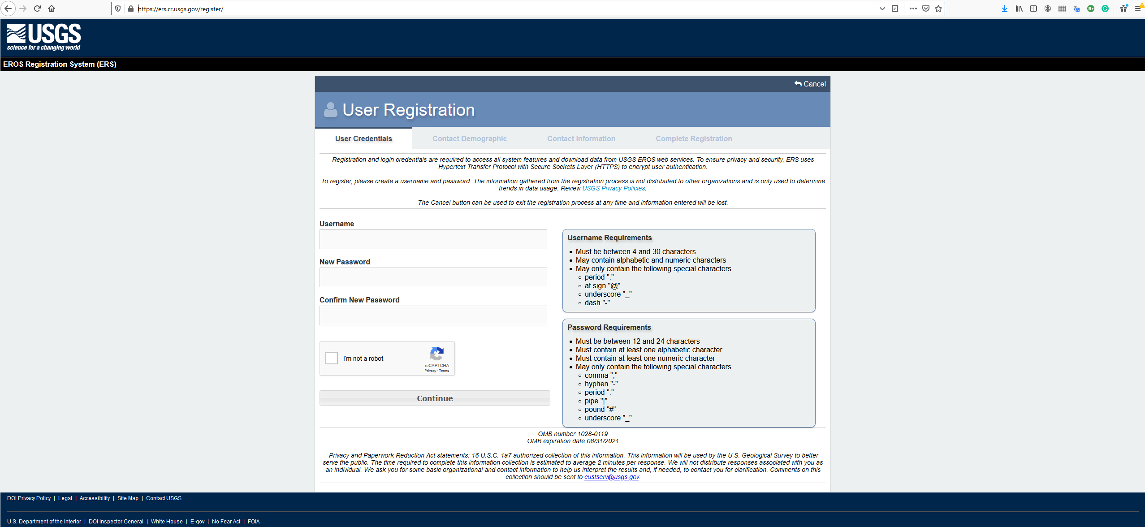1145x527 pixels.
Task: Open page actions three-dot menu
Action: tap(913, 9)
